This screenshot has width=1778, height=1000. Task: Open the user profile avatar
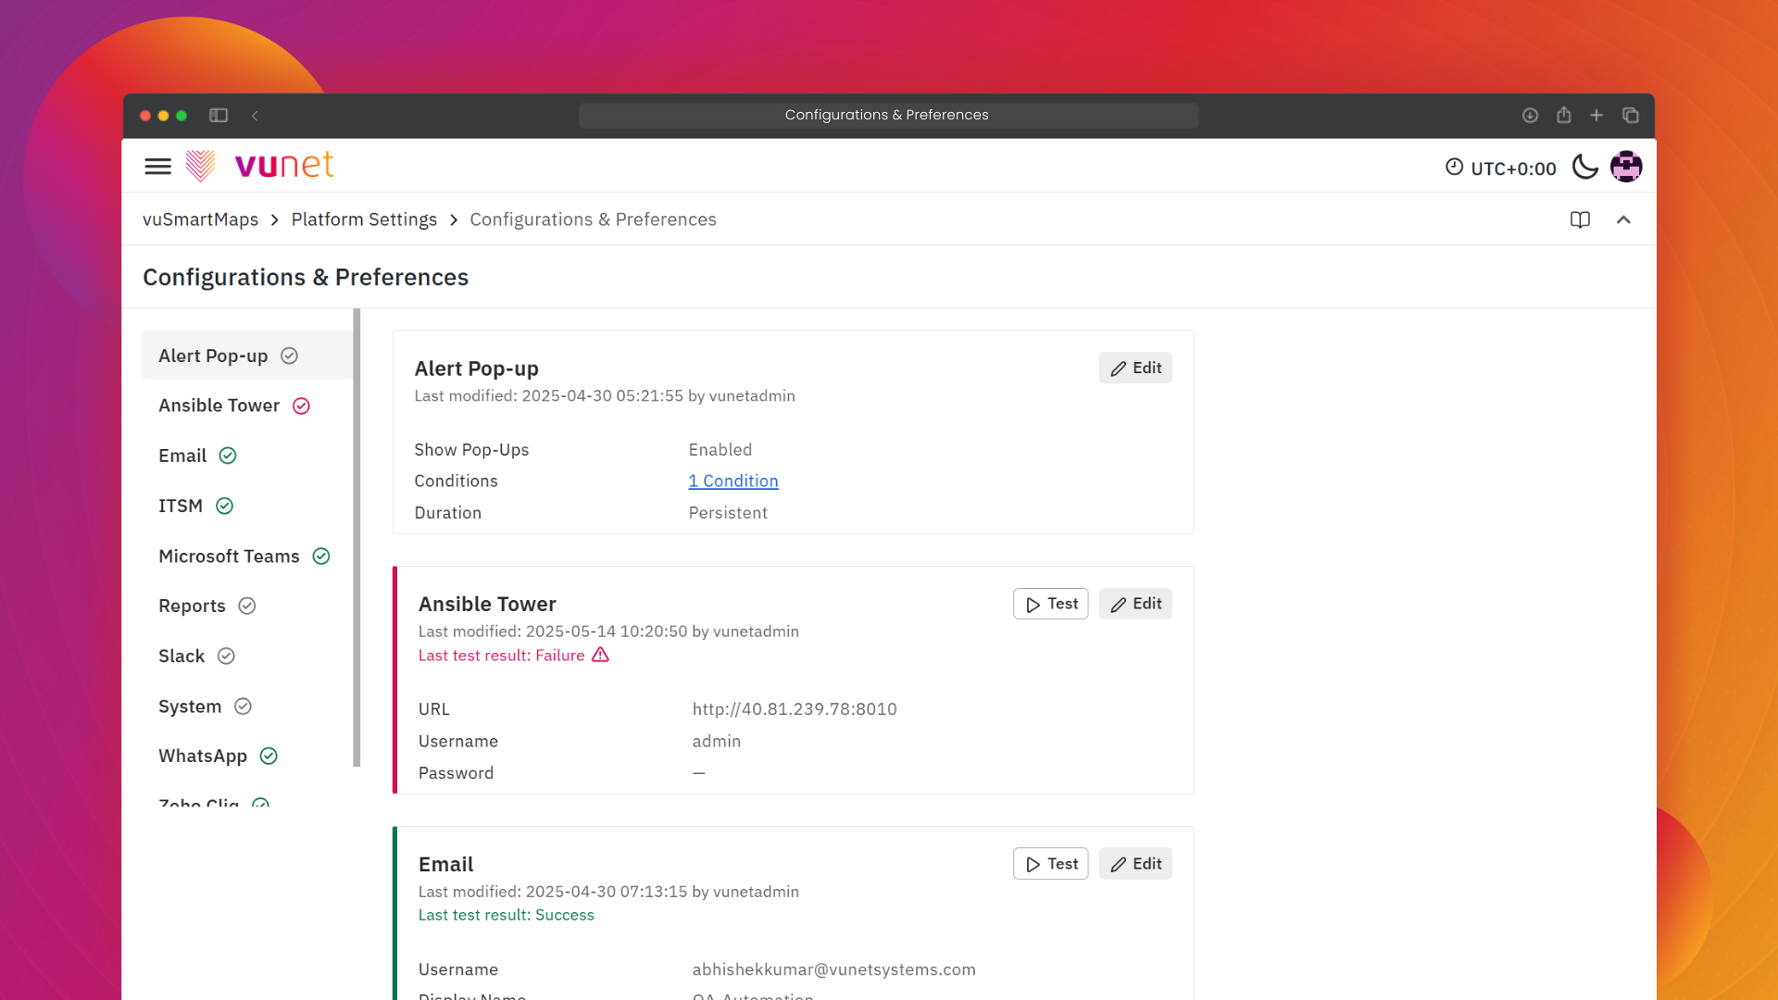(x=1627, y=167)
